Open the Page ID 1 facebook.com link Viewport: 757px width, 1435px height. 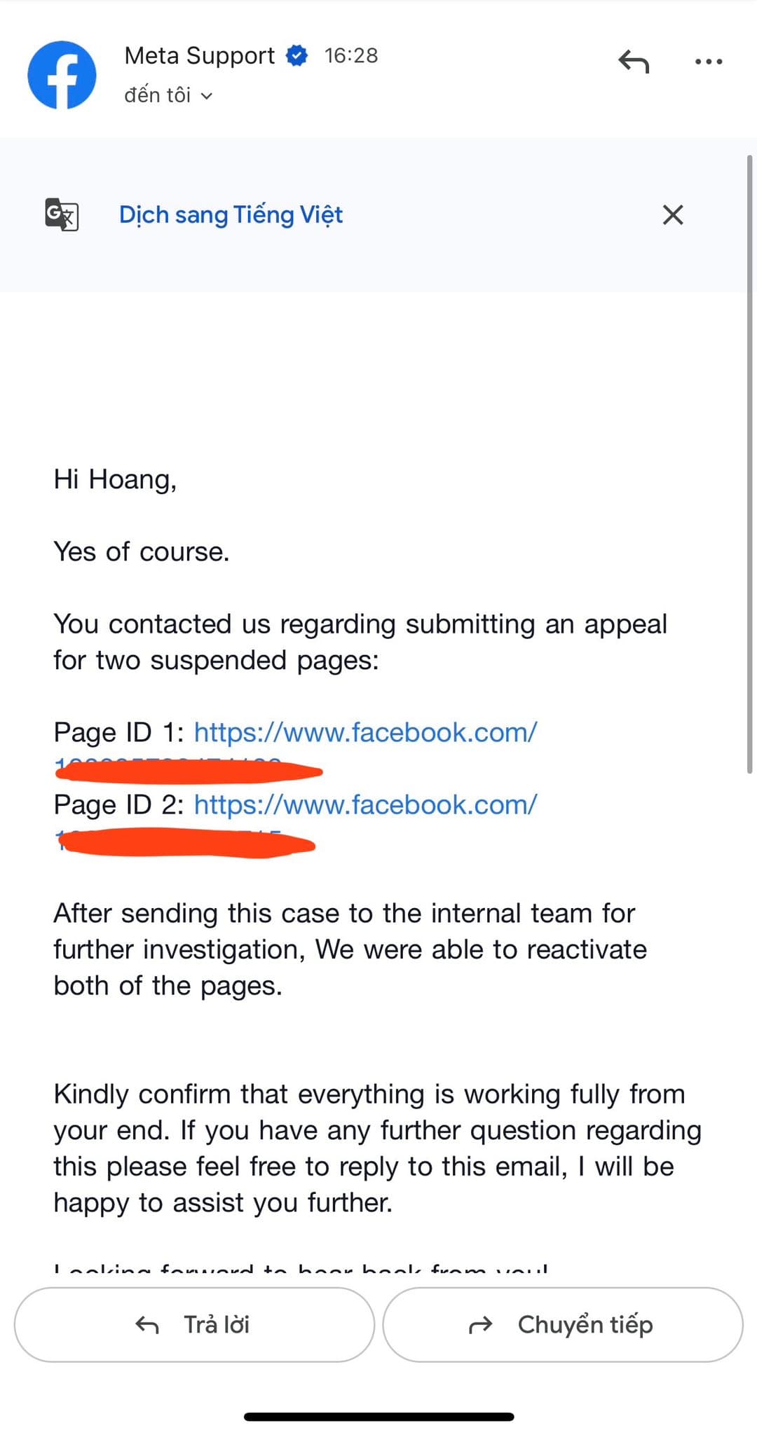click(x=365, y=733)
